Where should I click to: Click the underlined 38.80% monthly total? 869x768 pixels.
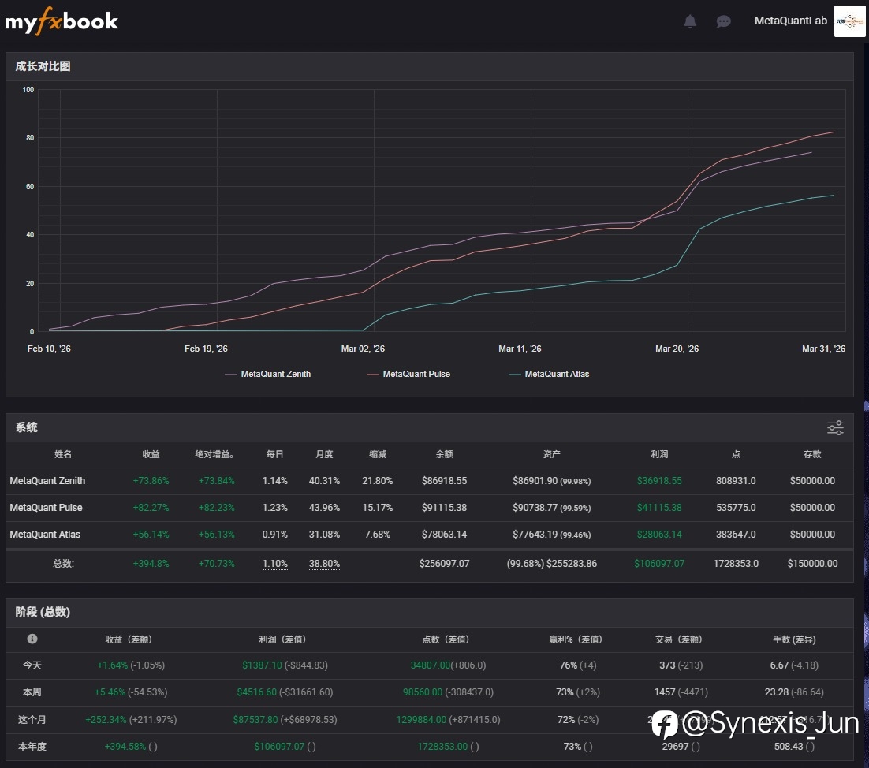pos(324,564)
